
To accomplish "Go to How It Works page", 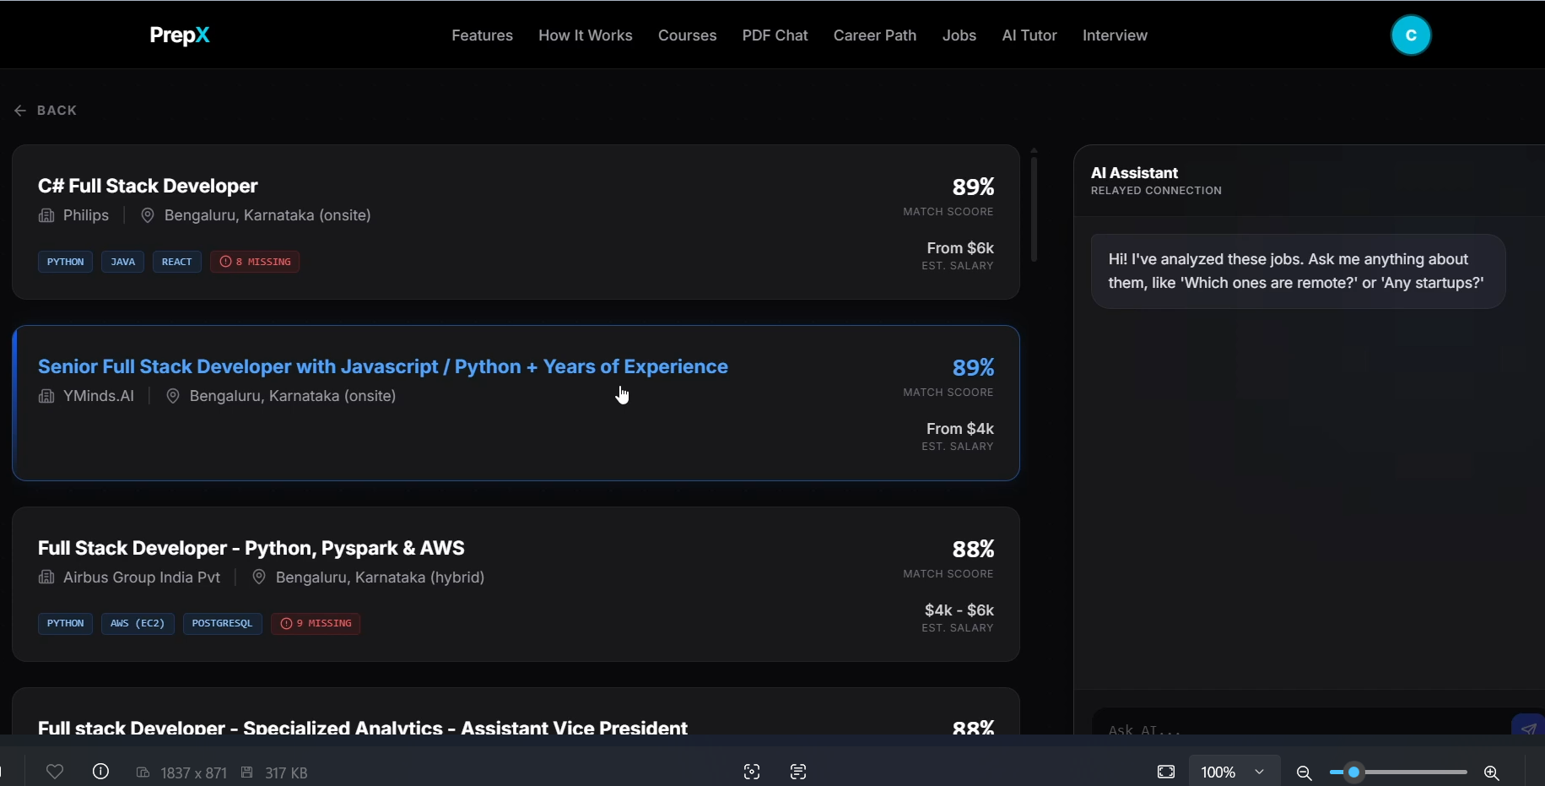I will pos(586,35).
